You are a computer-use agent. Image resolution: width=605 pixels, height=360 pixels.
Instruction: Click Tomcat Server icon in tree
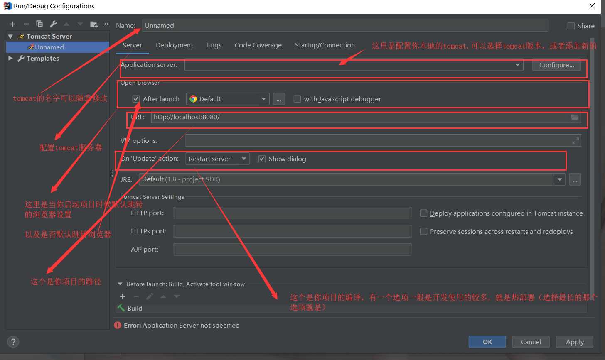(x=21, y=37)
